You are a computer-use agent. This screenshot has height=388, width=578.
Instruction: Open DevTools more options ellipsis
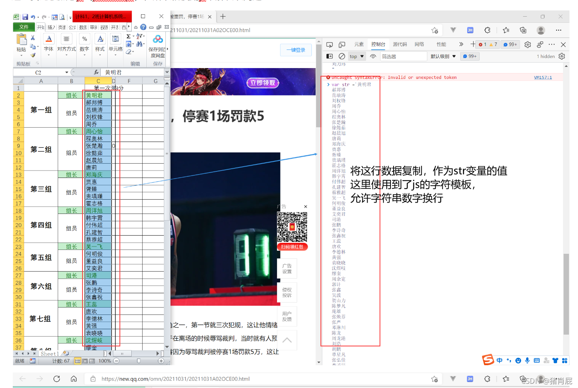click(552, 44)
